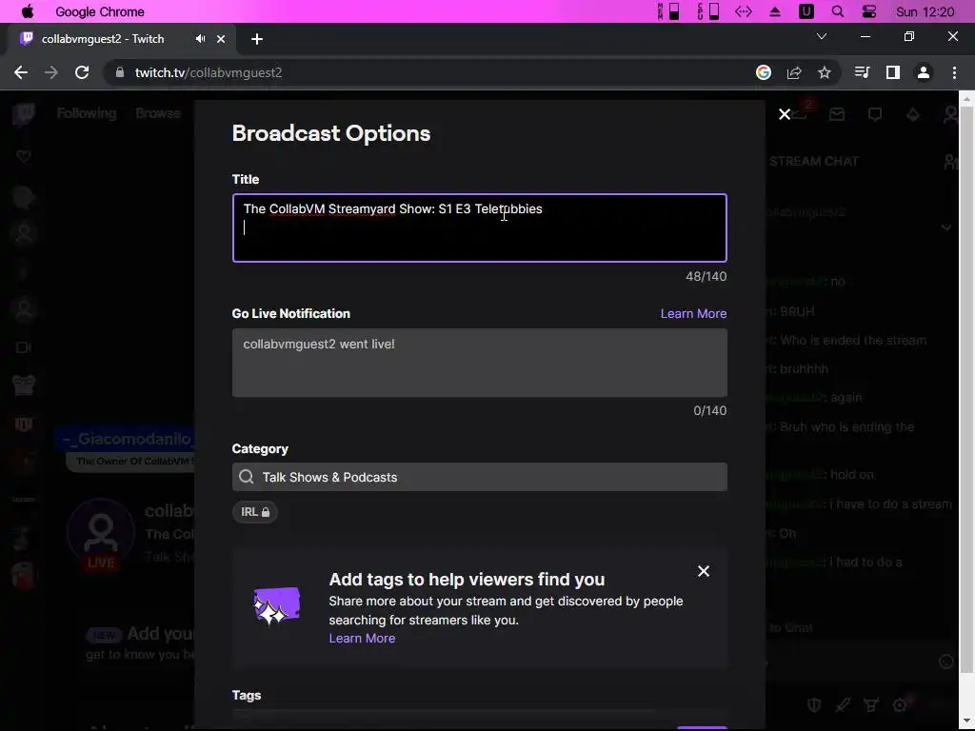Close the Broadcast Options dialog

coord(785,114)
